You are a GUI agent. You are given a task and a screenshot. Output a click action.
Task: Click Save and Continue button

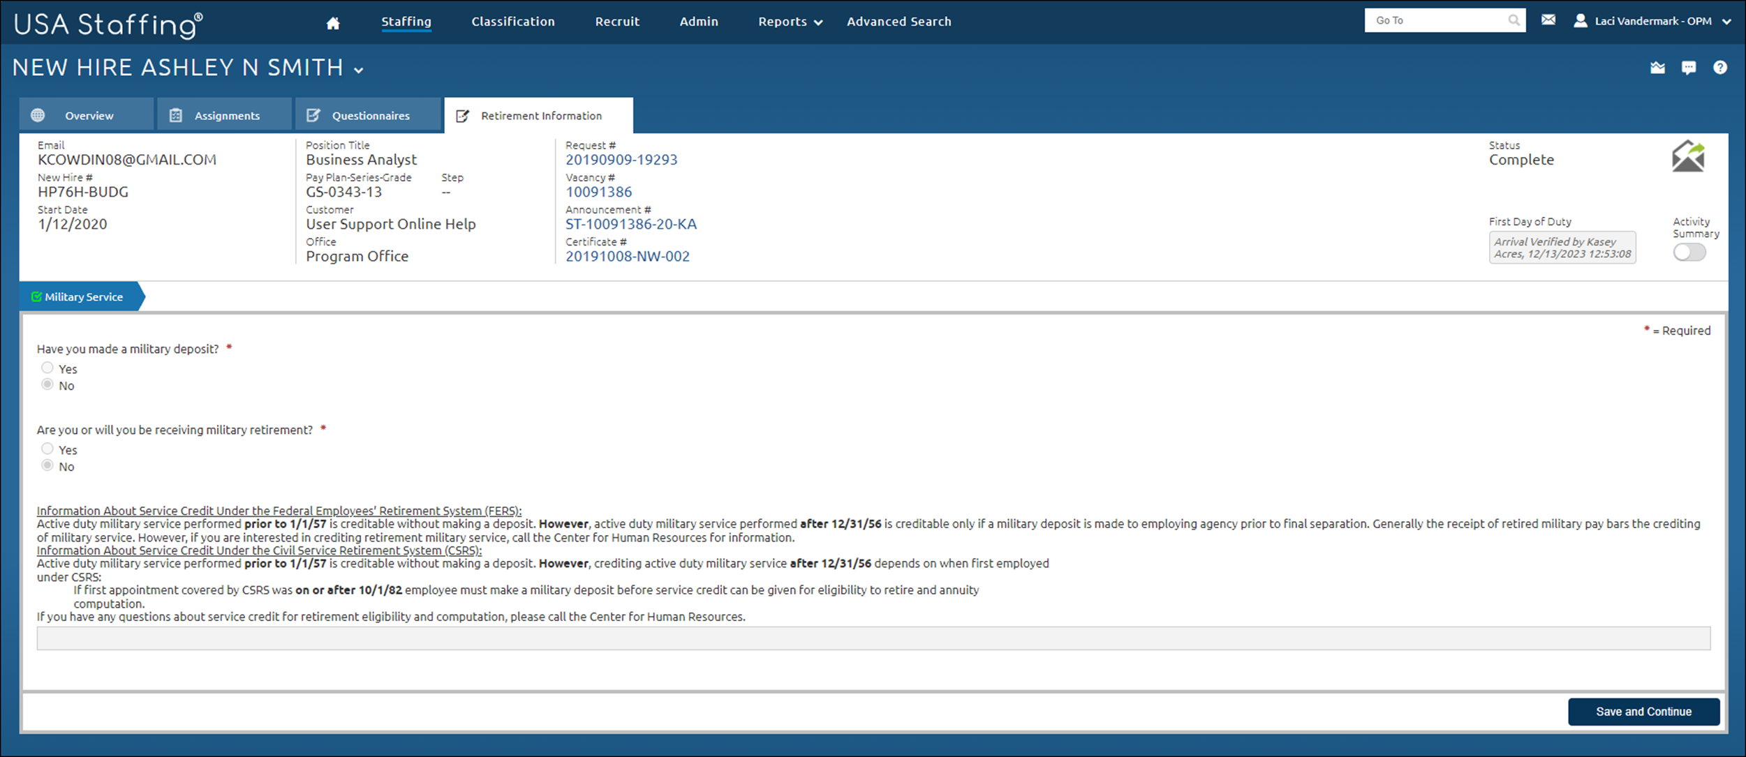[1643, 712]
